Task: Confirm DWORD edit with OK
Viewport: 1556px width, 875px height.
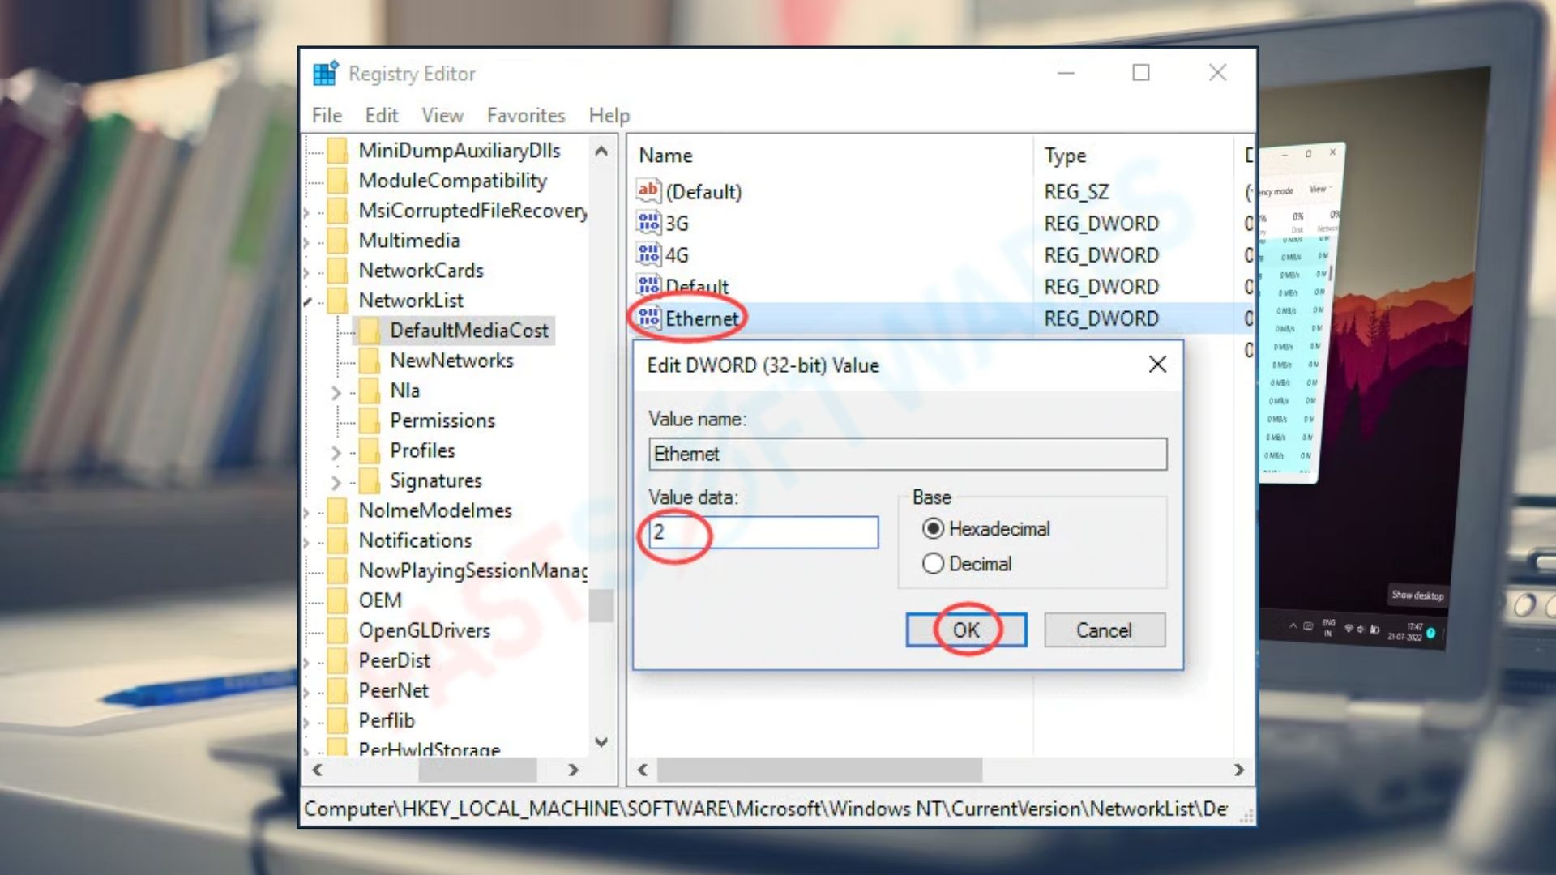Action: (966, 630)
